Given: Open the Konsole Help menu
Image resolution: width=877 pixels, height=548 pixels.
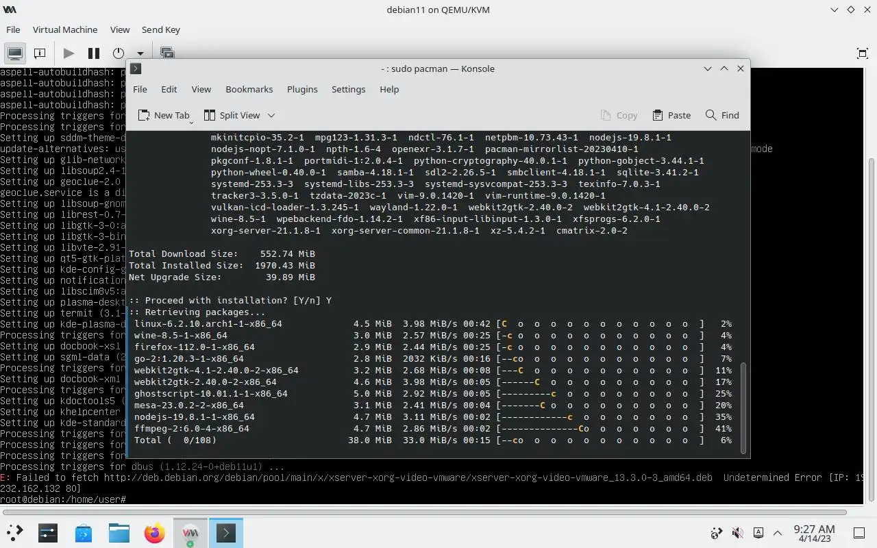Looking at the screenshot, I should 389,89.
